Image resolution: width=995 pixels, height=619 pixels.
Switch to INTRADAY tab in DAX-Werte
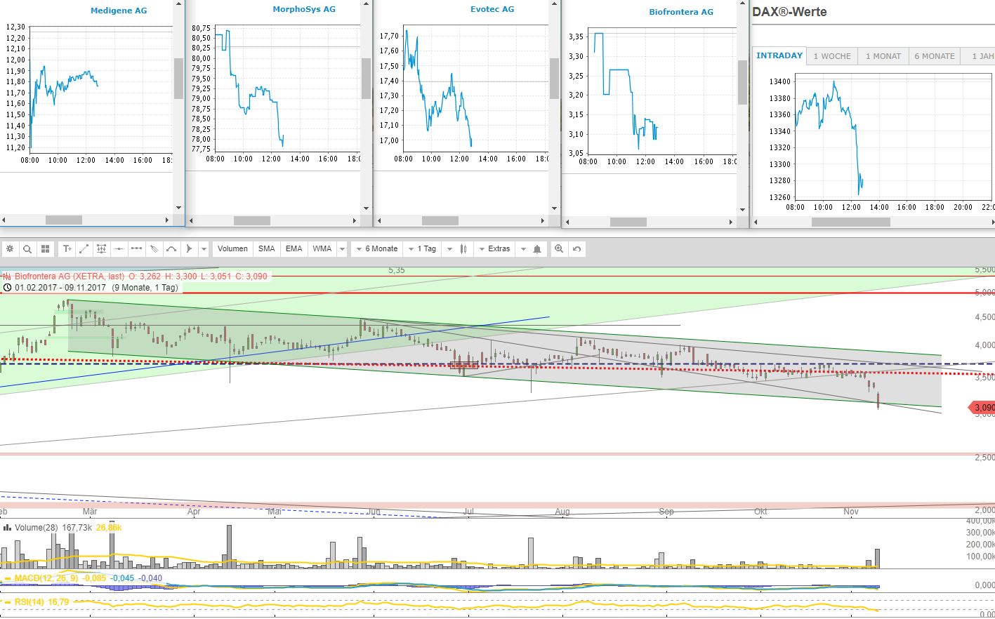pos(779,55)
